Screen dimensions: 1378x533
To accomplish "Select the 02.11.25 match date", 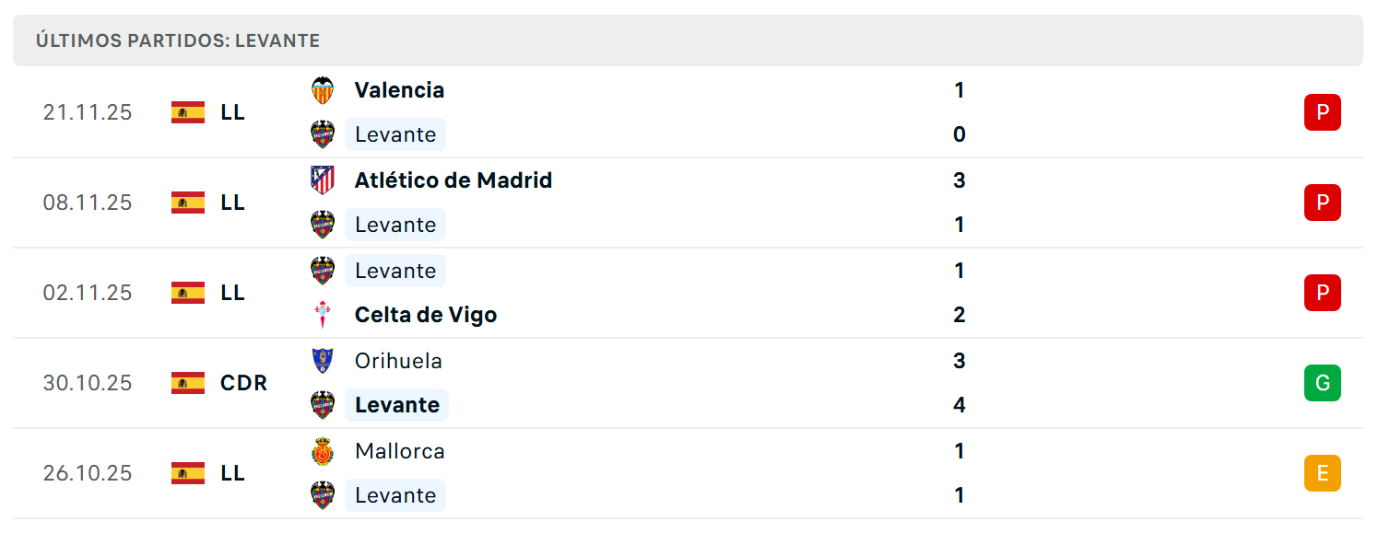I will [x=88, y=293].
